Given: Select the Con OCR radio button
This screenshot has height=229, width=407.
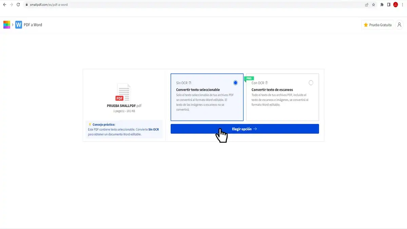Looking at the screenshot, I should coord(311,82).
